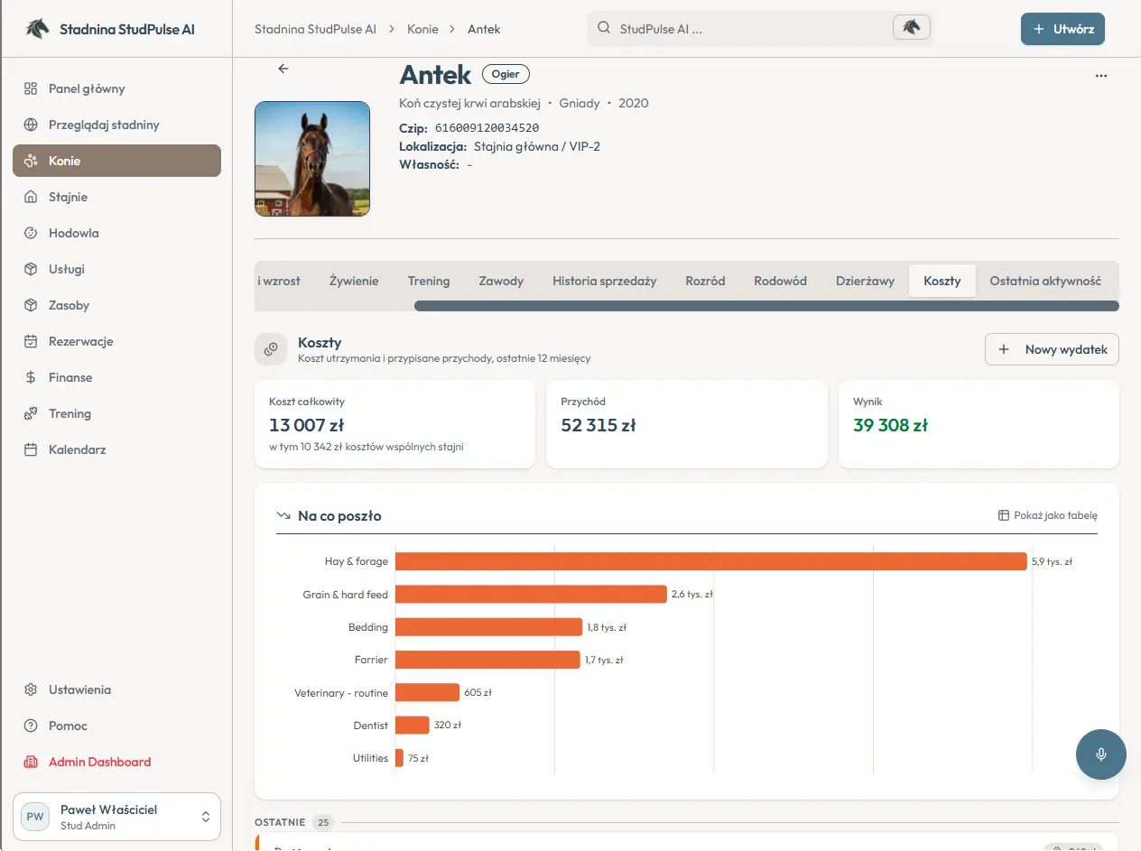1141x851 pixels.
Task: Open Hodowla breeding icon
Action: click(31, 233)
